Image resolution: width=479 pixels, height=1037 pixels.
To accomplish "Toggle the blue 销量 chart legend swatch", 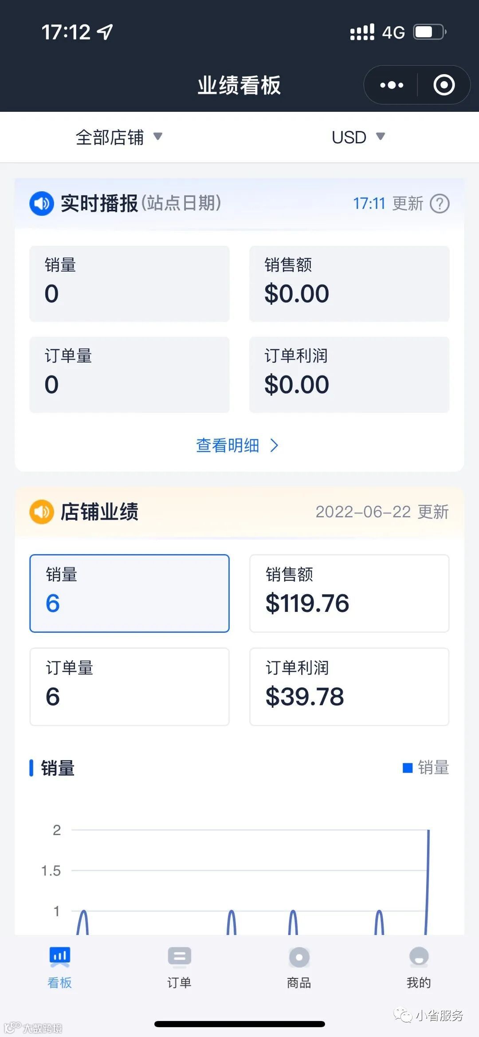I will [x=408, y=768].
